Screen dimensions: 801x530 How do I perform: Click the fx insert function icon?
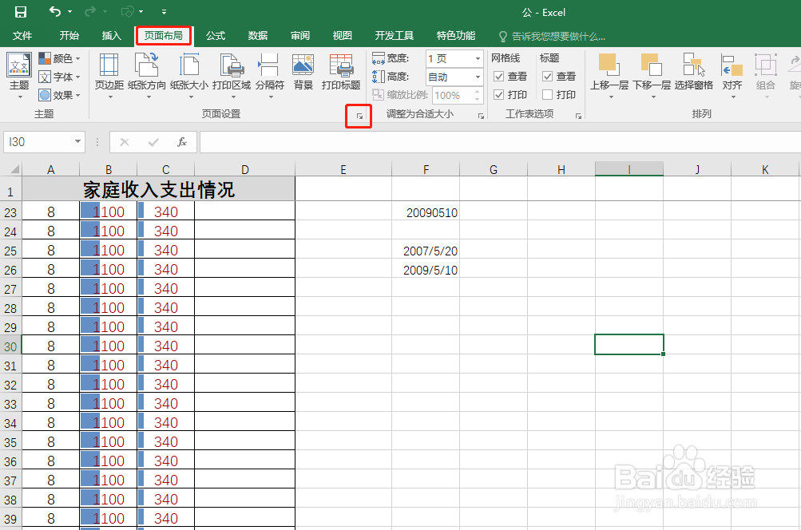pyautogui.click(x=182, y=142)
